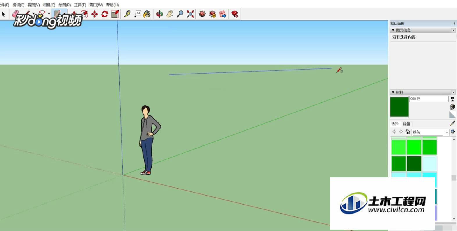This screenshot has width=457, height=231.
Task: Open the 工具(T) menu
Action: click(x=80, y=5)
